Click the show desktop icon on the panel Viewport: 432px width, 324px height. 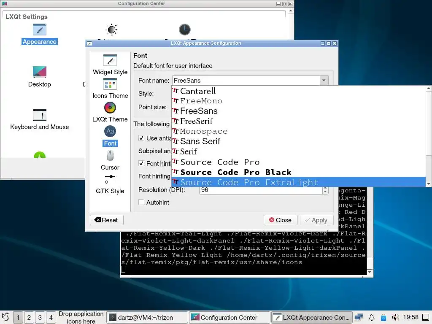tap(426, 317)
